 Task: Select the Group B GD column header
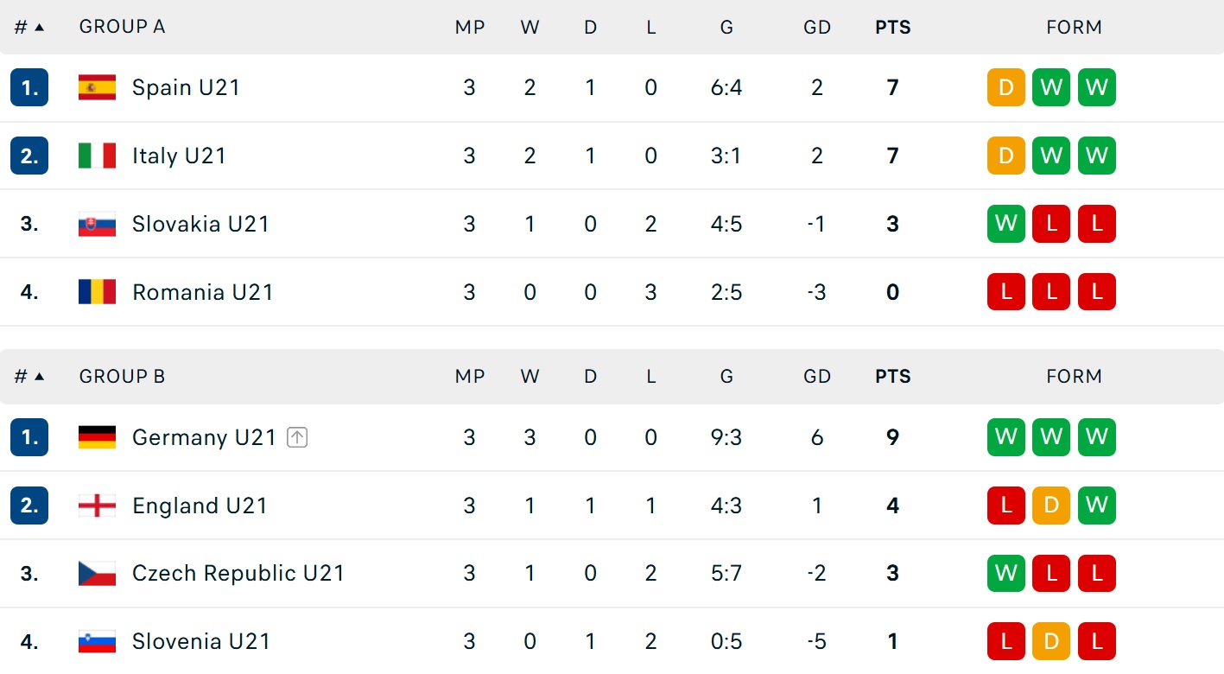click(x=817, y=376)
